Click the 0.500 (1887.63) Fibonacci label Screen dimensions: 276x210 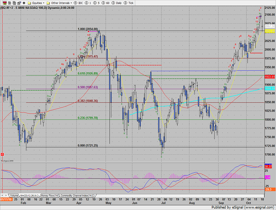(88, 87)
